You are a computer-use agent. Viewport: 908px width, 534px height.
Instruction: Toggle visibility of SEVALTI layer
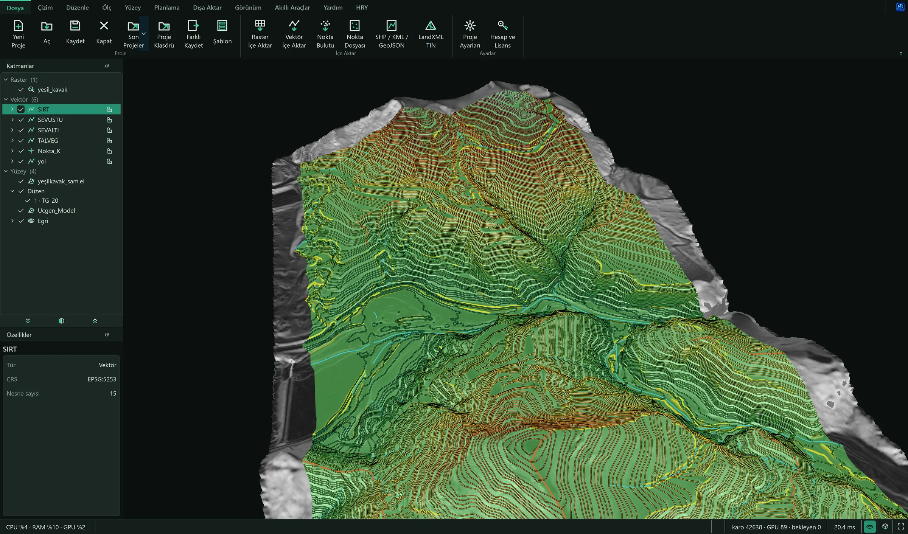click(x=21, y=130)
